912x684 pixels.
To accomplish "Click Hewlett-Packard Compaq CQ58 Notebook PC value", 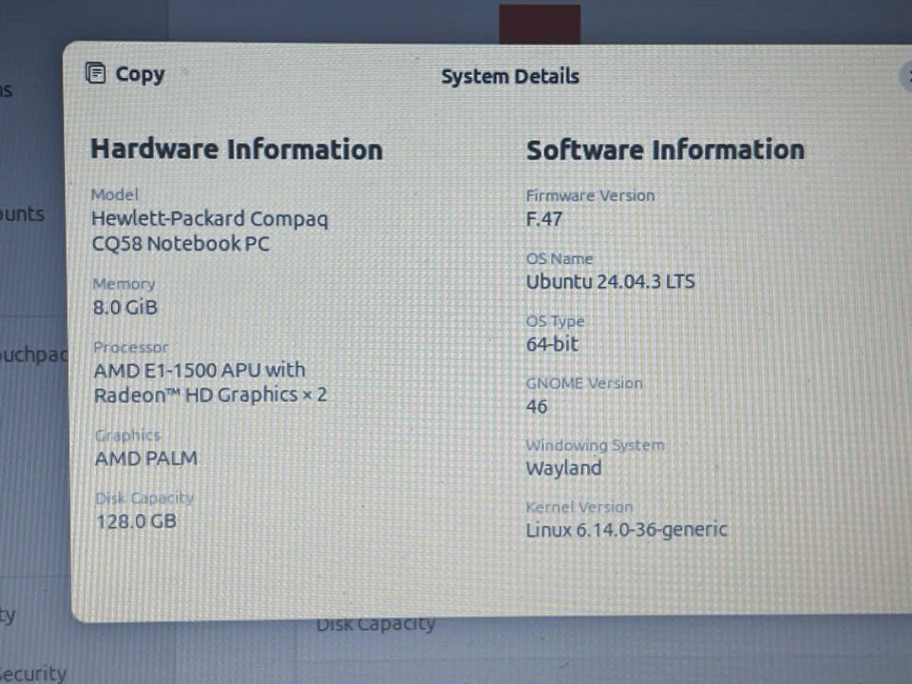I will tap(209, 231).
